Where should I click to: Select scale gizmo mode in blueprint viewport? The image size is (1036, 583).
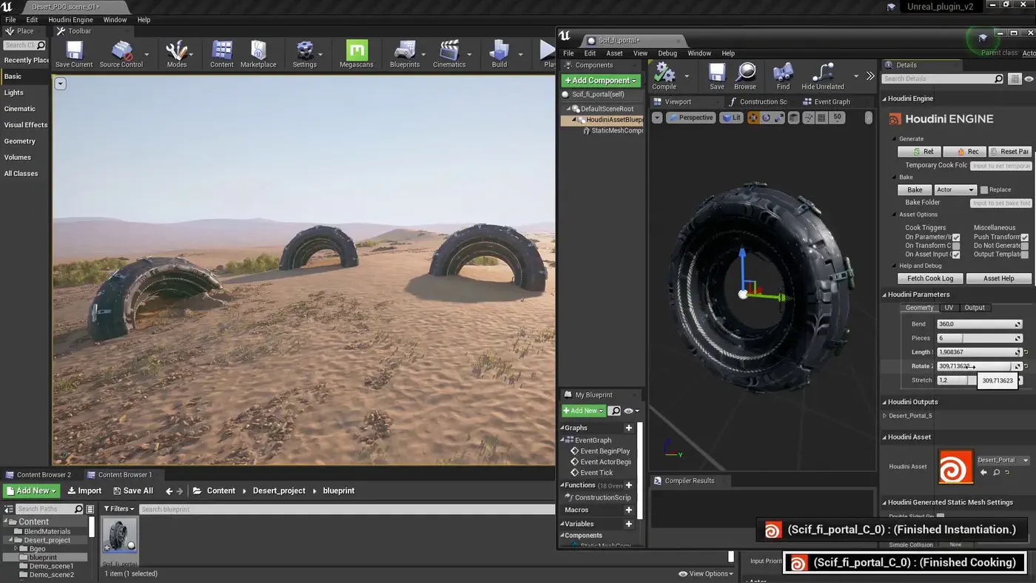click(x=779, y=118)
